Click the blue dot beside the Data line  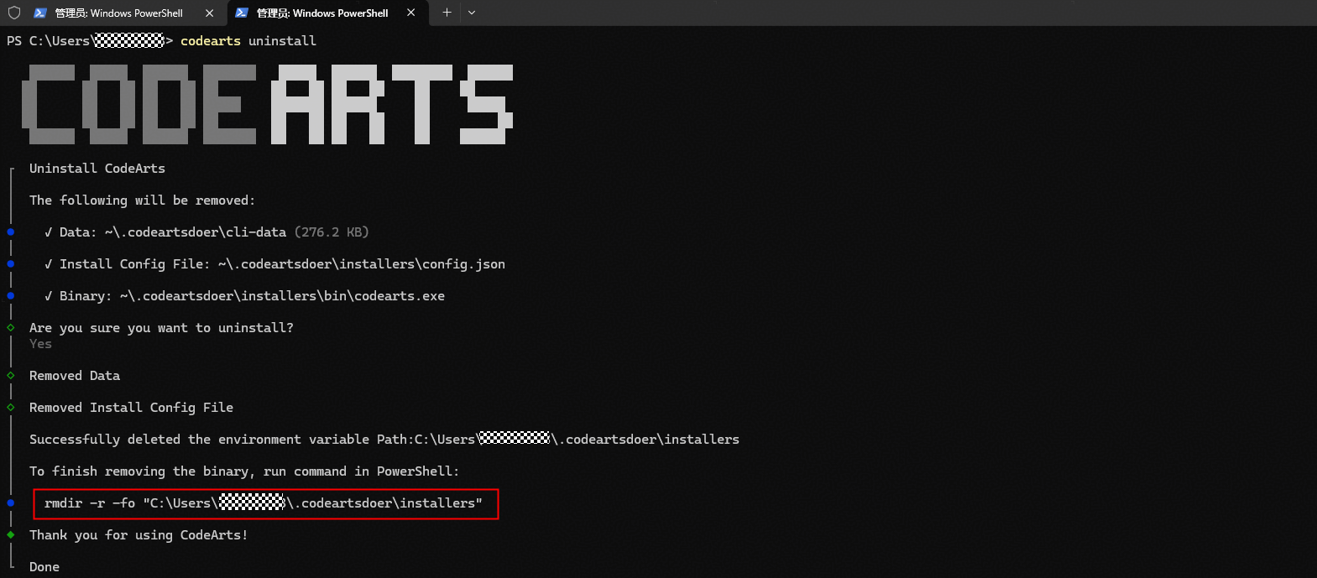point(11,232)
